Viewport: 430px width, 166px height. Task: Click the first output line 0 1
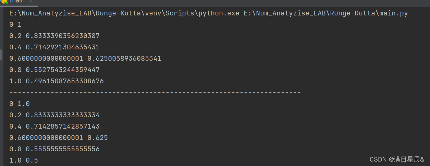tap(15, 25)
